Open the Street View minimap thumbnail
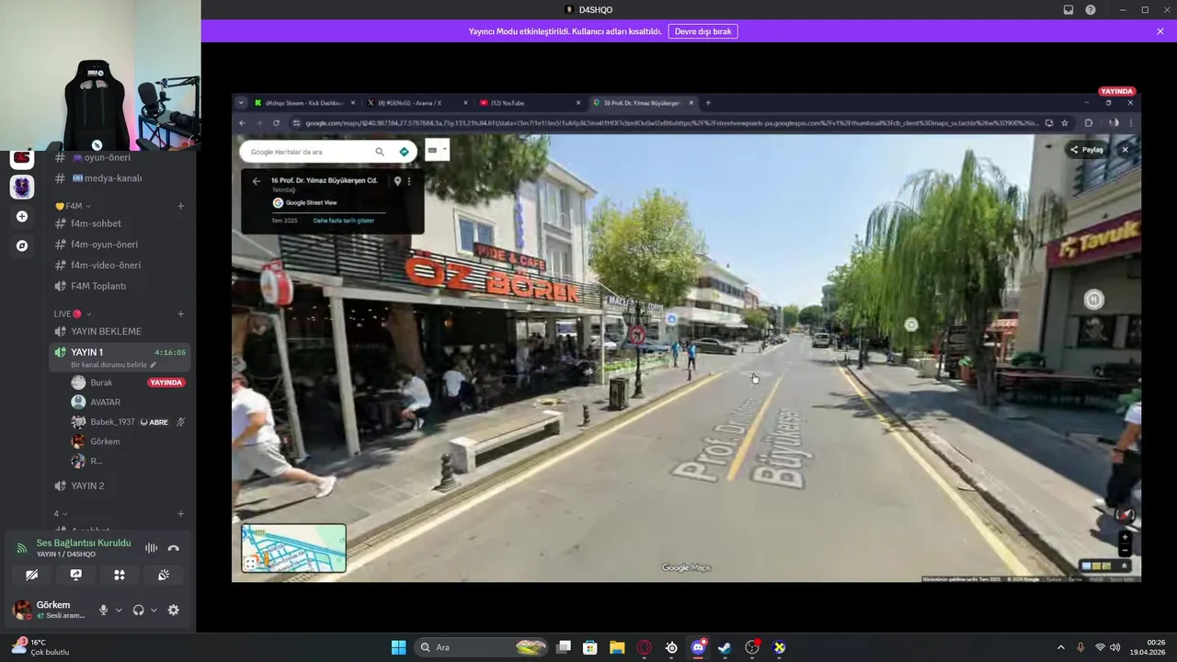 coord(294,548)
